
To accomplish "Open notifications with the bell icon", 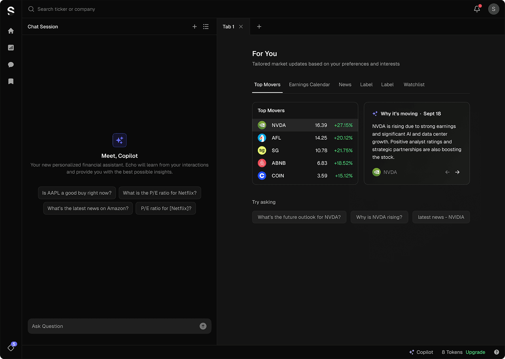I will (477, 9).
